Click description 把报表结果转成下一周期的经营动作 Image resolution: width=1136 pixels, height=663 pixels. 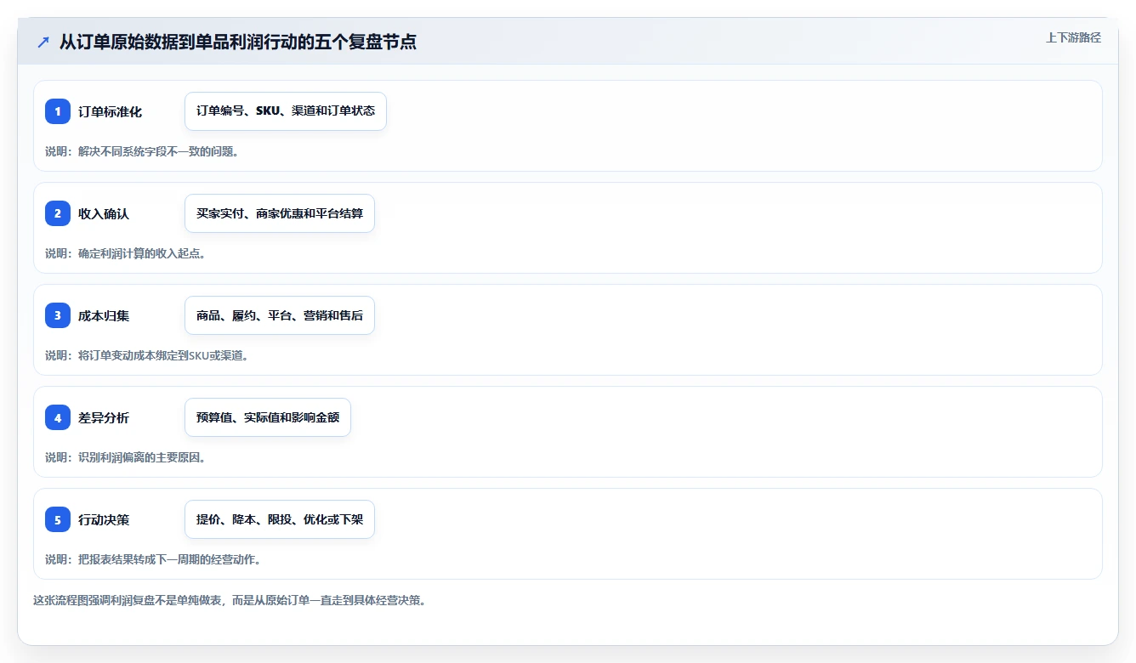click(153, 559)
